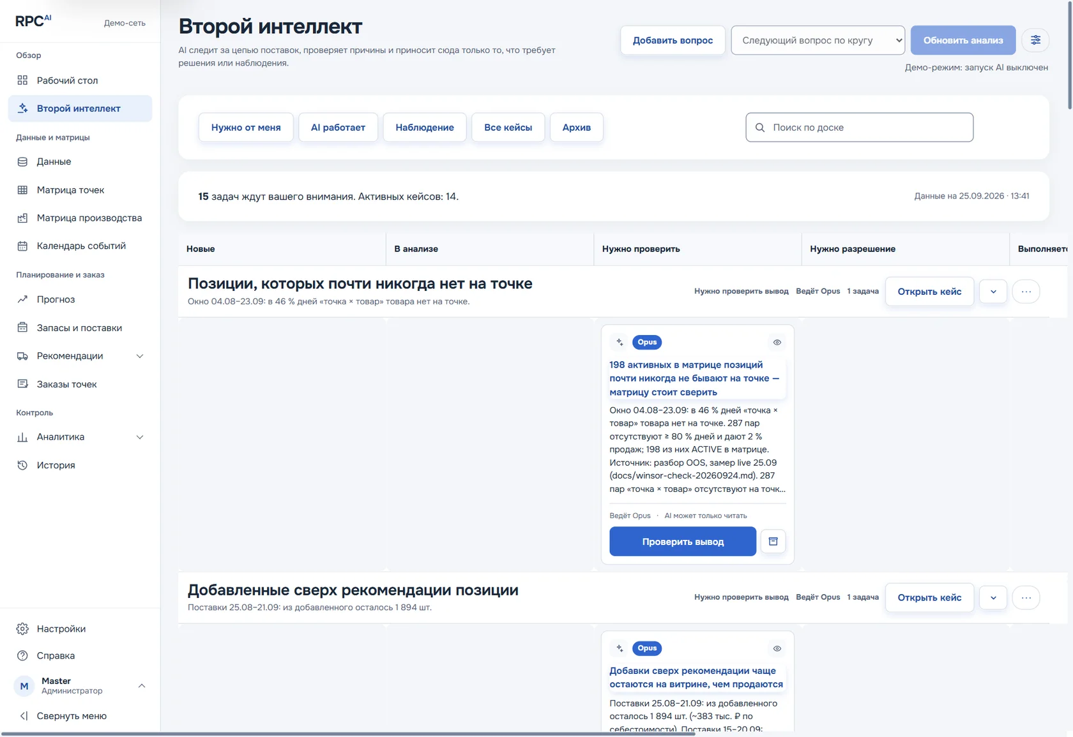Select the AI работает tab
Screen dimensions: 1073x737
(338, 128)
